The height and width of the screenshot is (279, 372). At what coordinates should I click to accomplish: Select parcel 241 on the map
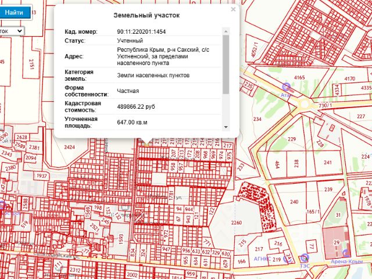328,163
